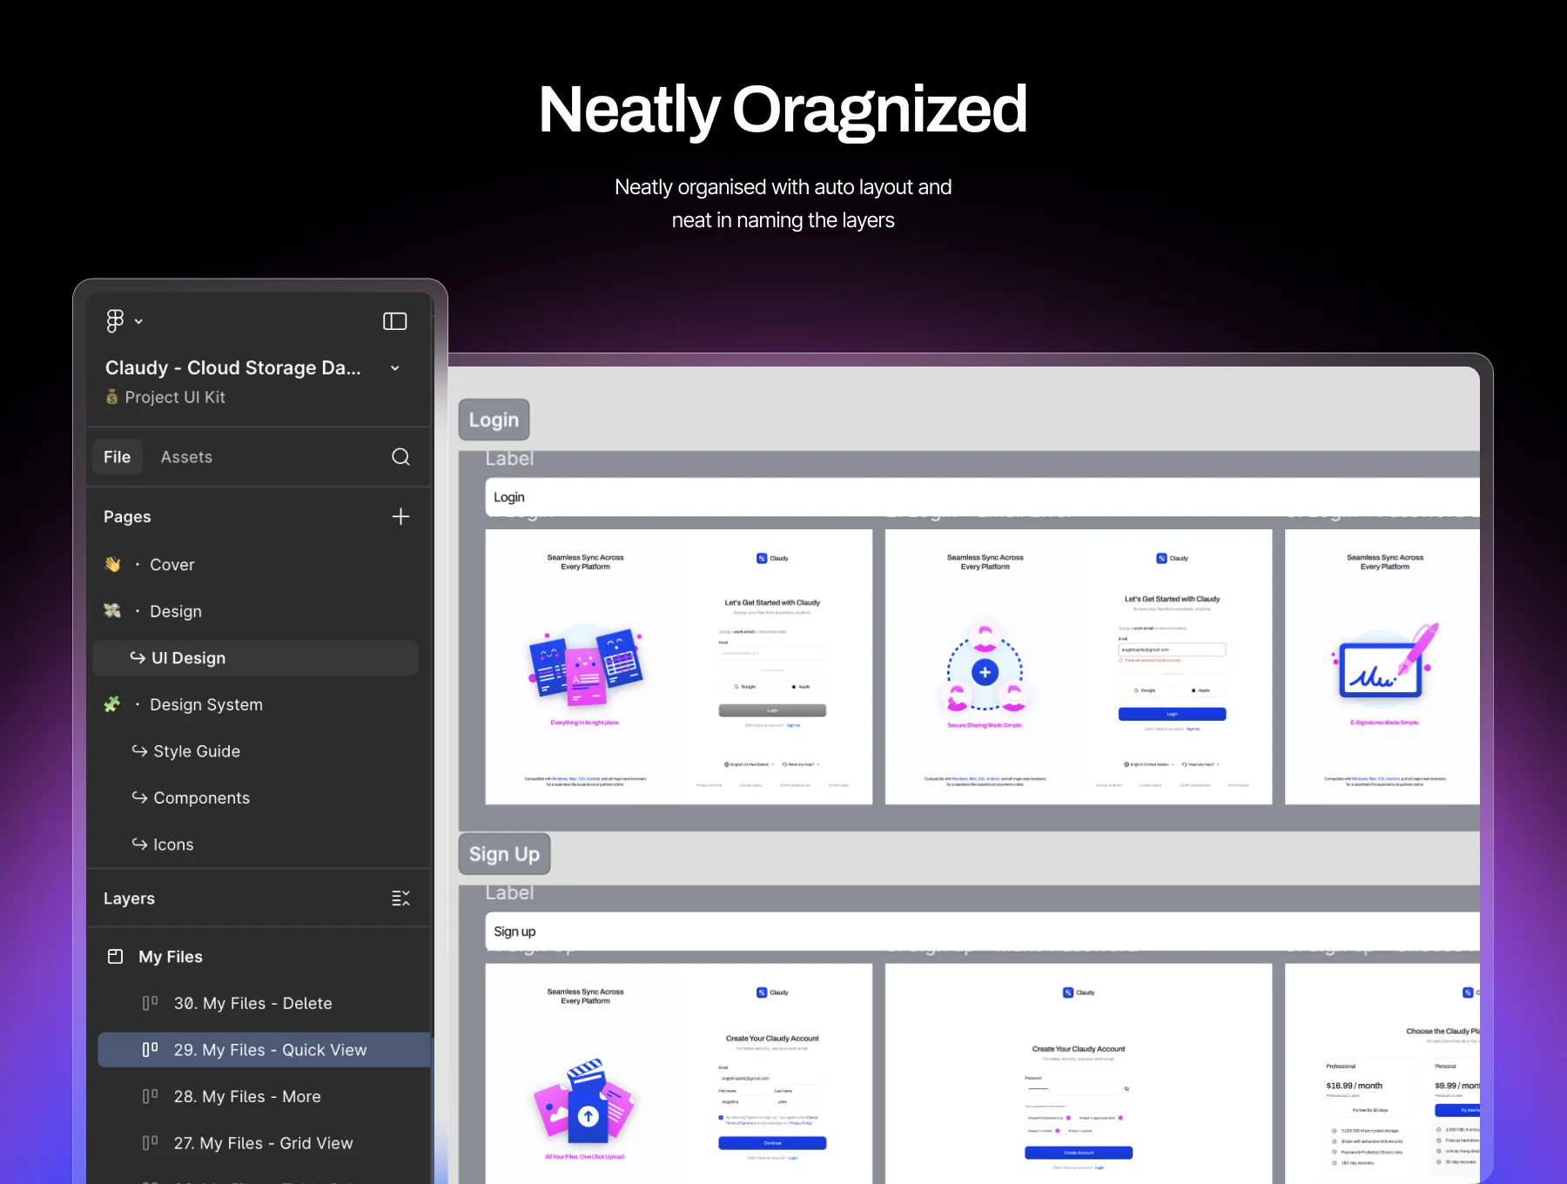
Task: Open the Claudy file name dropdown chevron
Action: click(x=394, y=367)
